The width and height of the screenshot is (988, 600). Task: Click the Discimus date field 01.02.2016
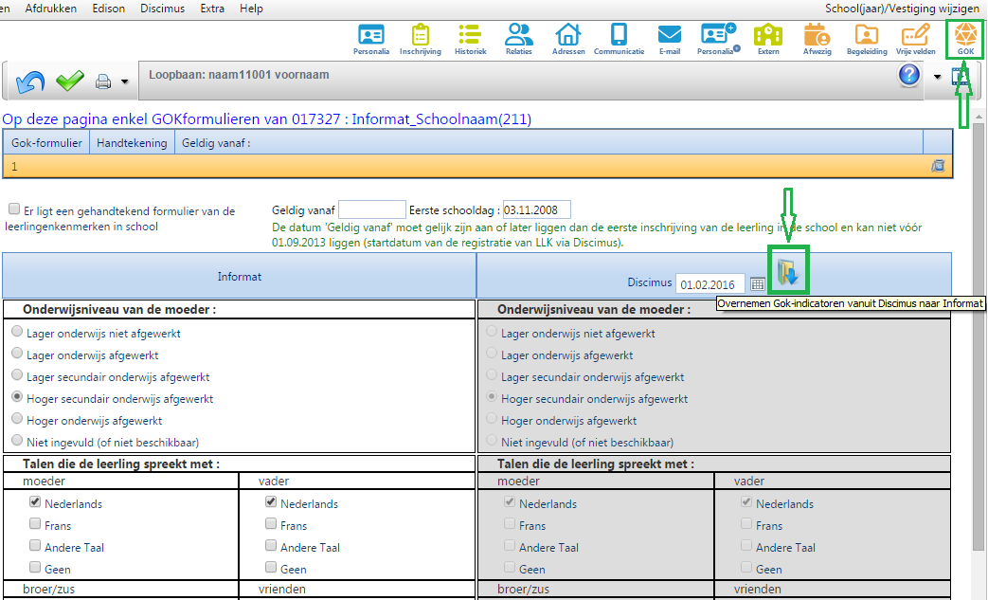click(710, 284)
